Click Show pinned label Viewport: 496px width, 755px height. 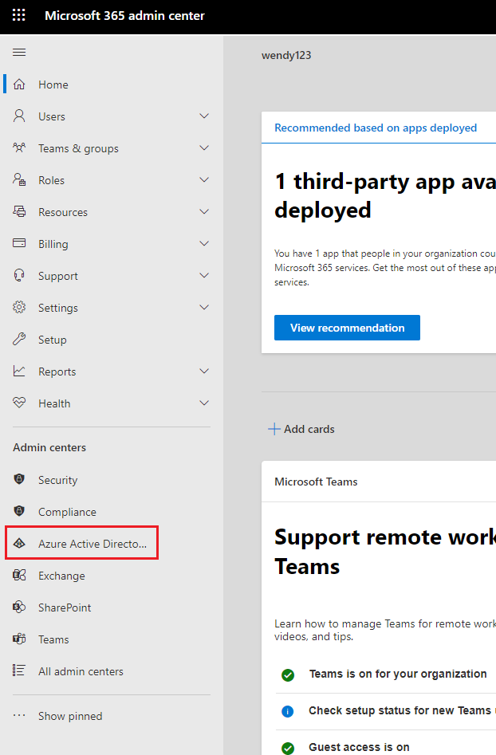click(x=70, y=716)
